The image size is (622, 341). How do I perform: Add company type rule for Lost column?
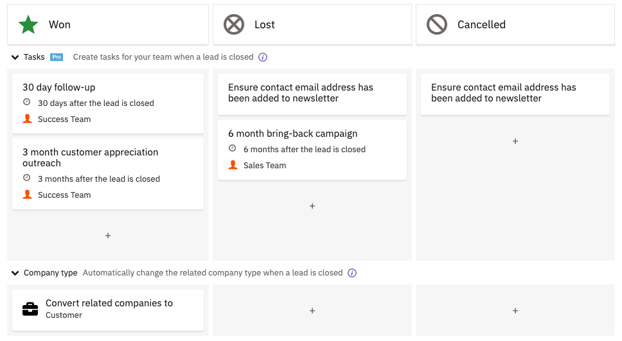tap(312, 311)
